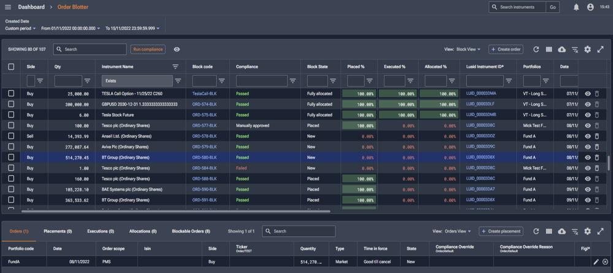
Task: Switch to the Blockable Orders (8) tab
Action: [x=191, y=231]
